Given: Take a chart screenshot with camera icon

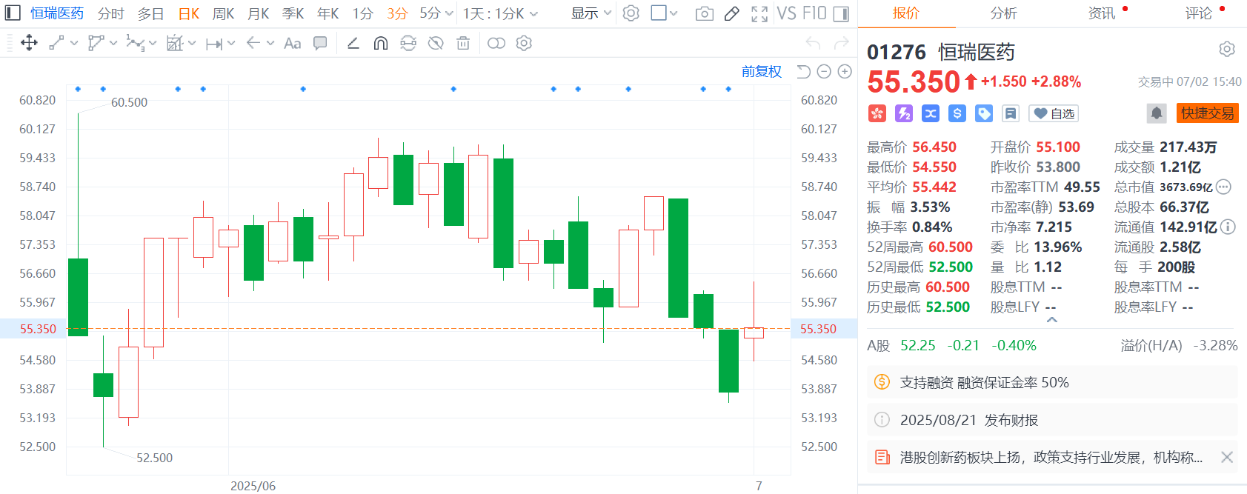Looking at the screenshot, I should [x=705, y=13].
